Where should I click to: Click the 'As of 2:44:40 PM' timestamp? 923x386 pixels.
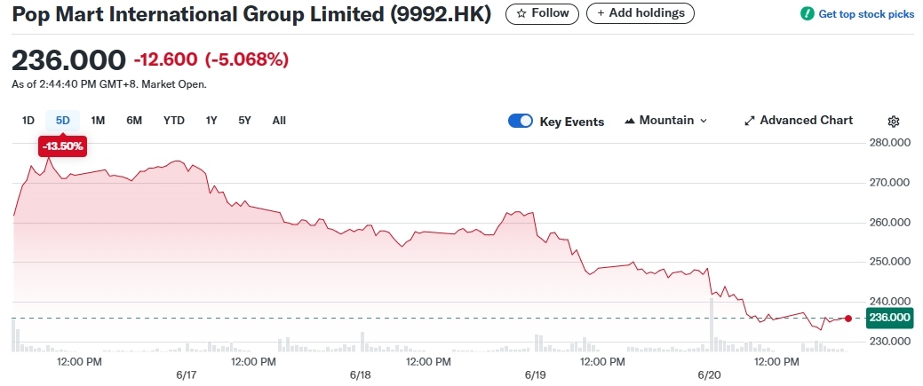pyautogui.click(x=109, y=84)
